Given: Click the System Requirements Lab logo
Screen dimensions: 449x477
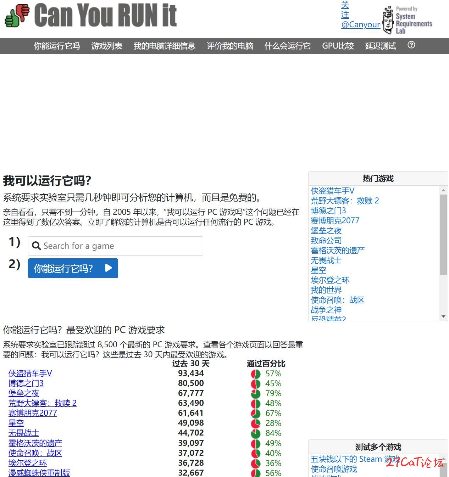Looking at the screenshot, I should pos(408,20).
